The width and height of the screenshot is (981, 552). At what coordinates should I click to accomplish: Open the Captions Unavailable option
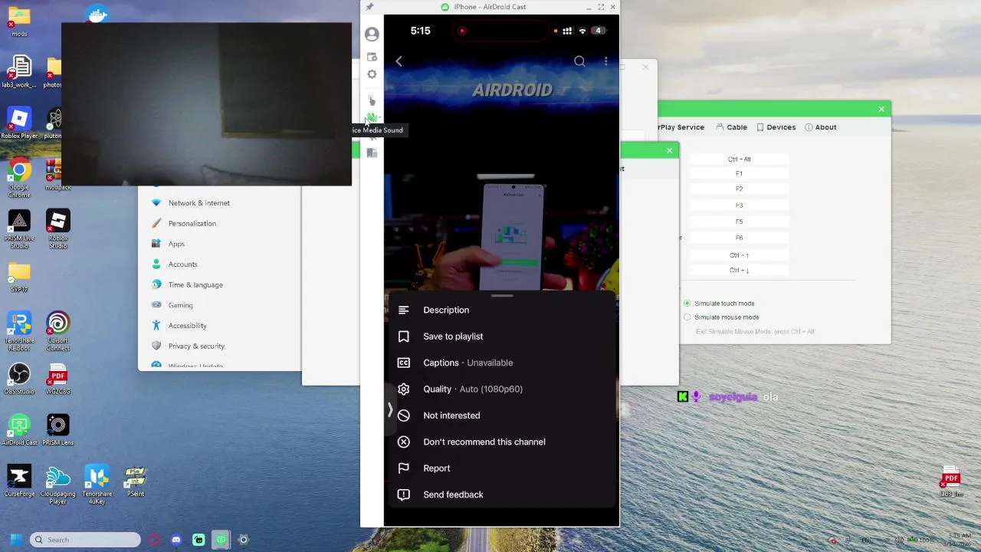click(x=501, y=363)
